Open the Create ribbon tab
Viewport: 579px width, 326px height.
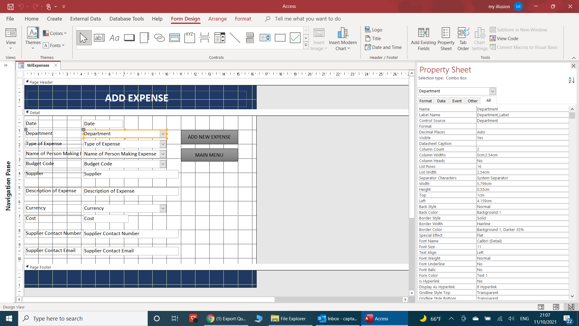(x=55, y=19)
